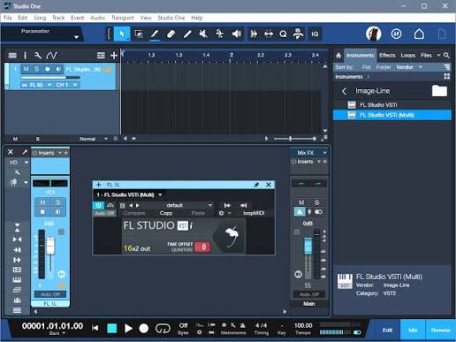Solo the Main output channel

316,202
